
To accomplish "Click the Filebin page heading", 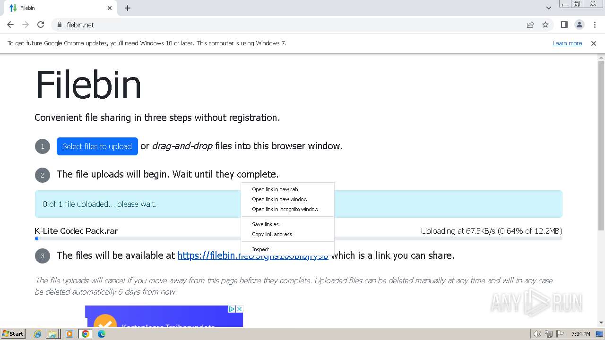I will (x=88, y=85).
